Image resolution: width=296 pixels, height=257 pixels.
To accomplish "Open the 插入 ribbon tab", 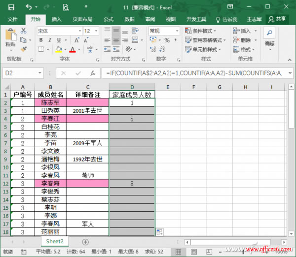I will (57, 19).
